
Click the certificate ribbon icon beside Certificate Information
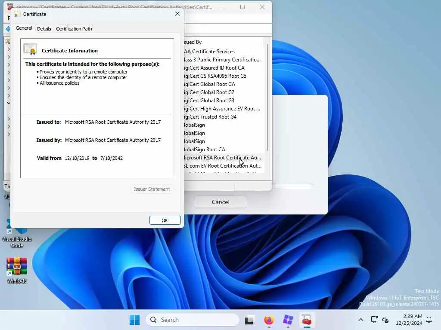click(31, 49)
